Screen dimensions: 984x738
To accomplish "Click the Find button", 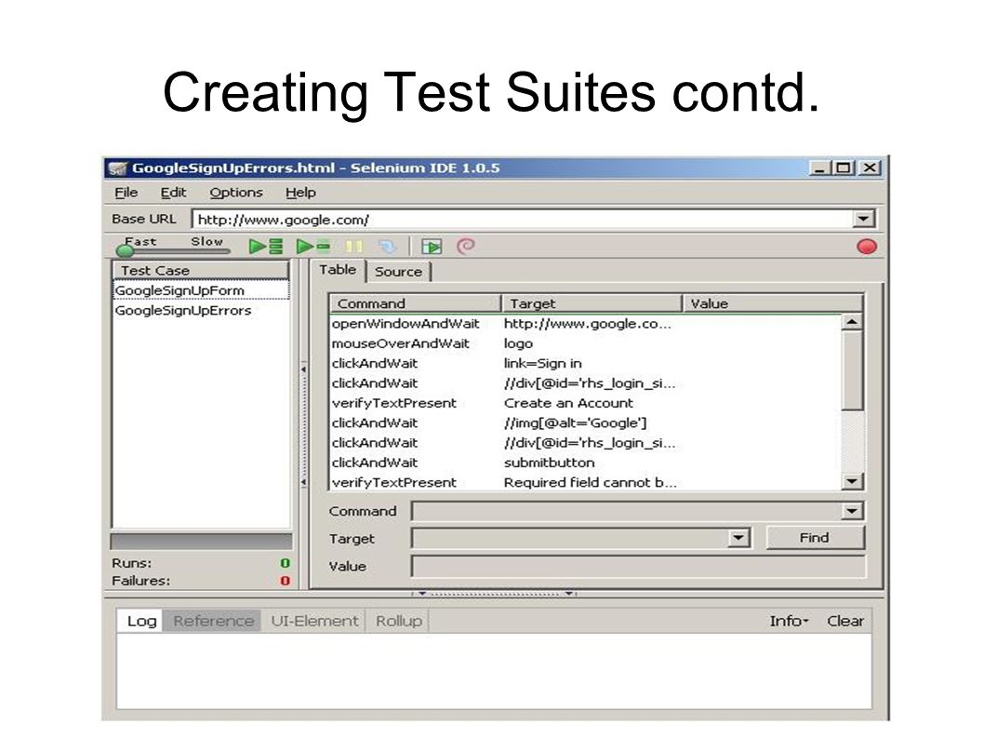I will [x=815, y=538].
